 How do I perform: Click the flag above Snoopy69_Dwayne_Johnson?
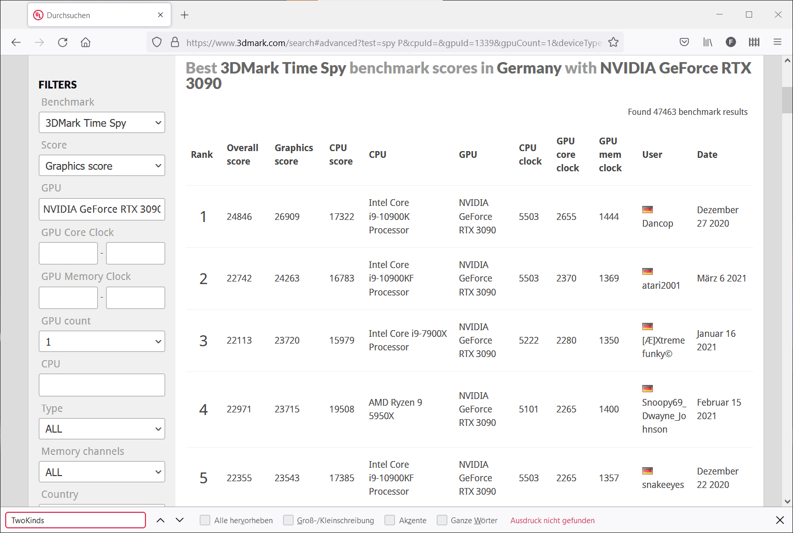coord(648,389)
